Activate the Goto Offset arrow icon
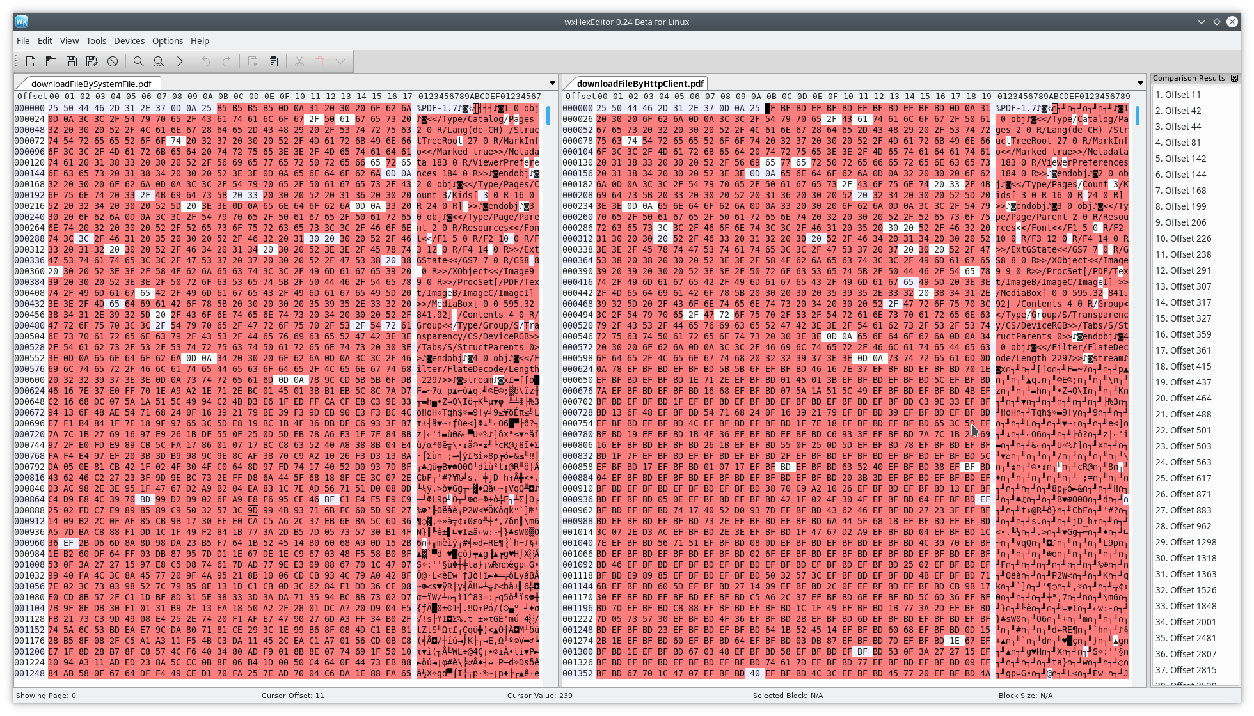Image resolution: width=1254 pixels, height=716 pixels. point(180,61)
